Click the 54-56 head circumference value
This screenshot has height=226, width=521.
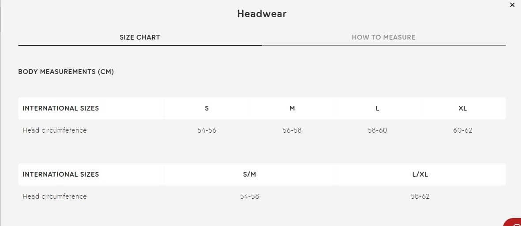[206, 130]
